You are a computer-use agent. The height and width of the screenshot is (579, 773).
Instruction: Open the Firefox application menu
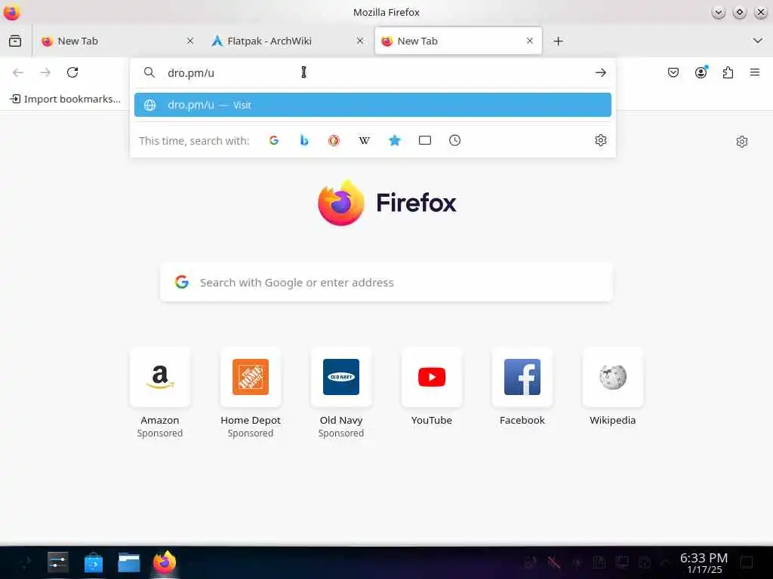point(755,73)
